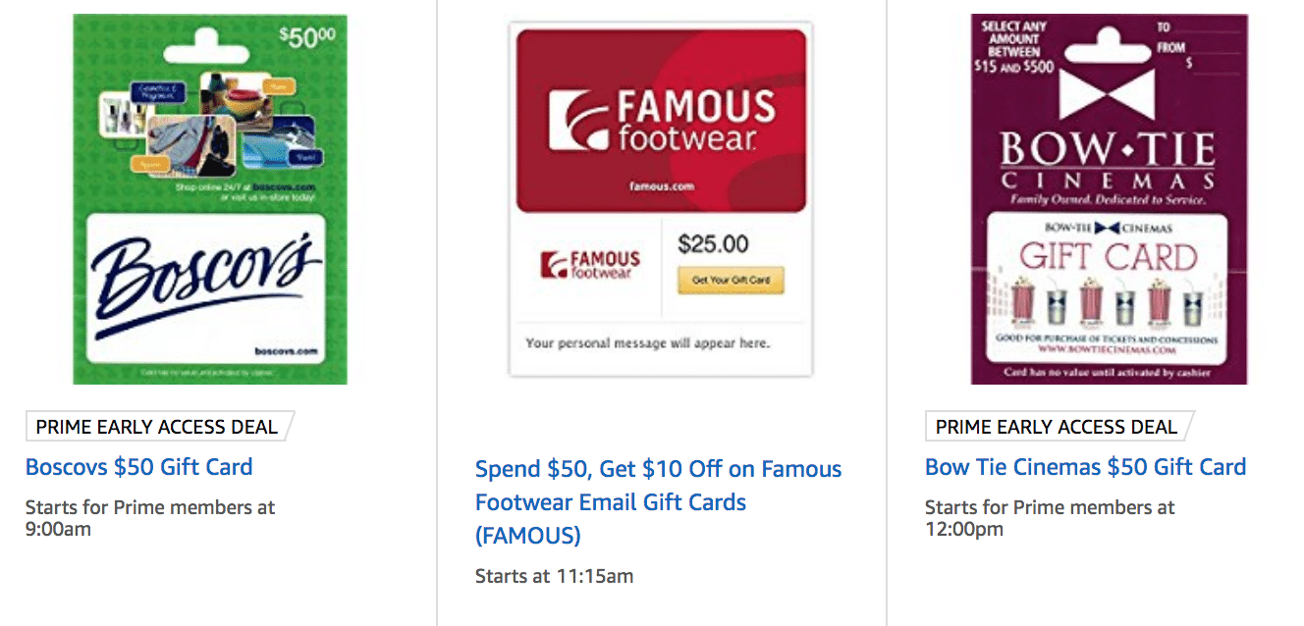Click the orange Home tag on the Boscovs card
The image size is (1304, 626).
pyautogui.click(x=279, y=86)
